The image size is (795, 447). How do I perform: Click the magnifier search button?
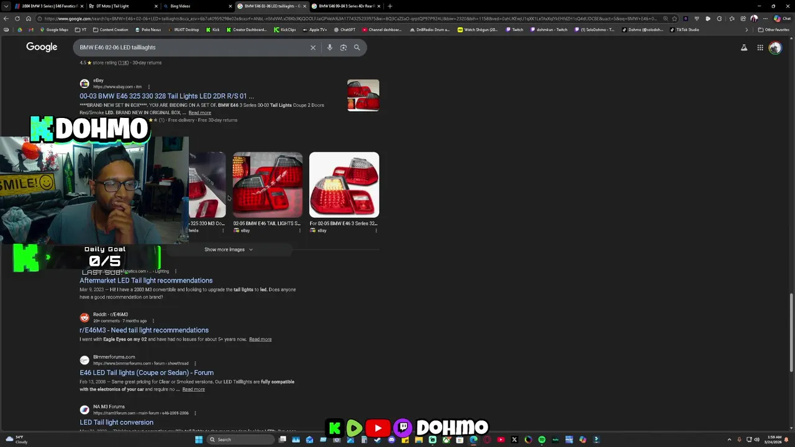[357, 47]
